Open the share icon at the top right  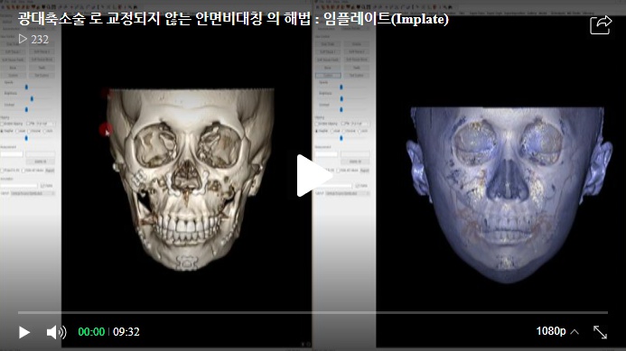tap(601, 24)
